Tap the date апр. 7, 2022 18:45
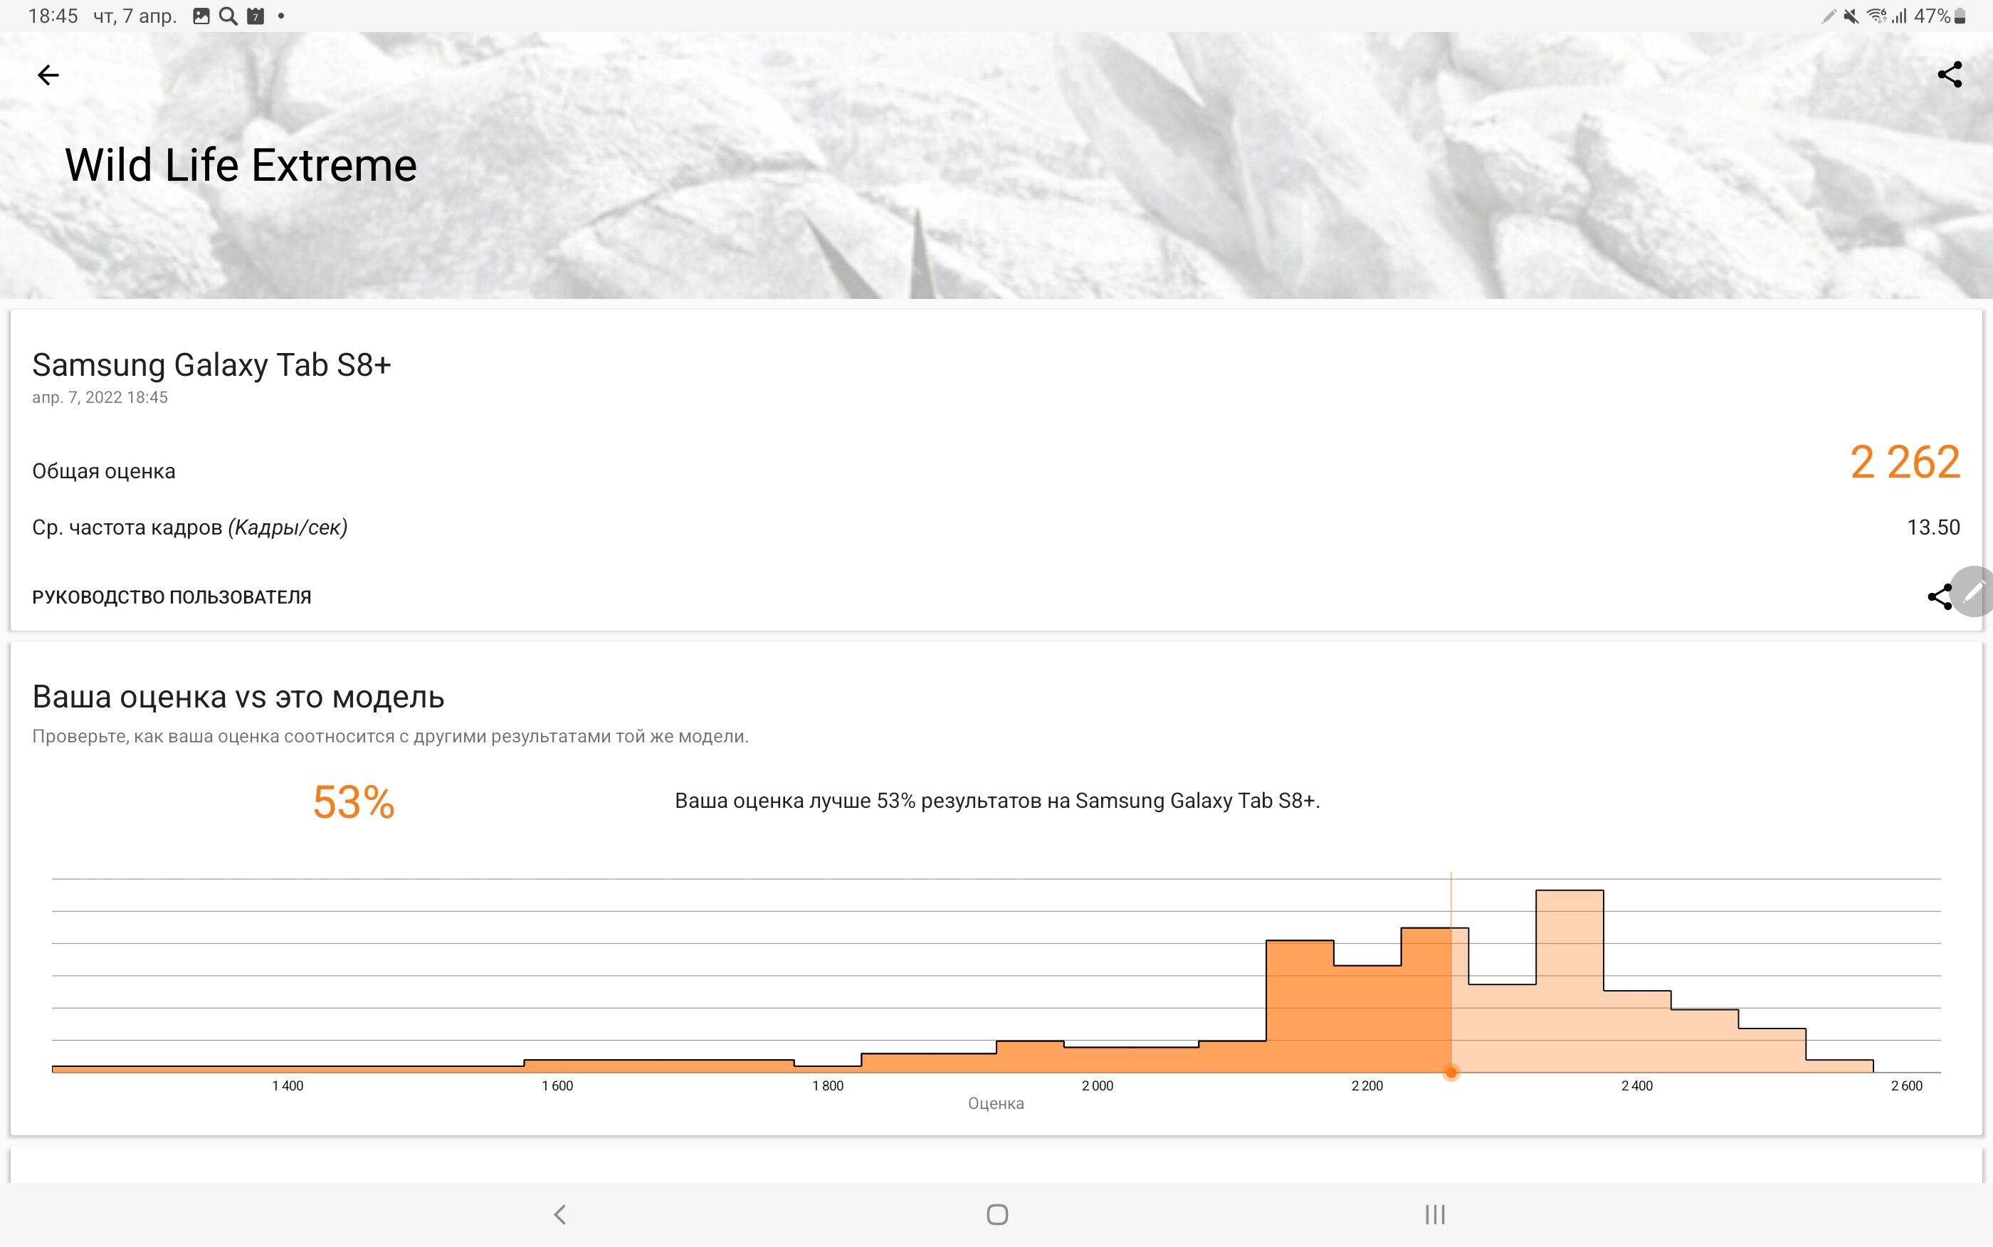 [x=100, y=398]
